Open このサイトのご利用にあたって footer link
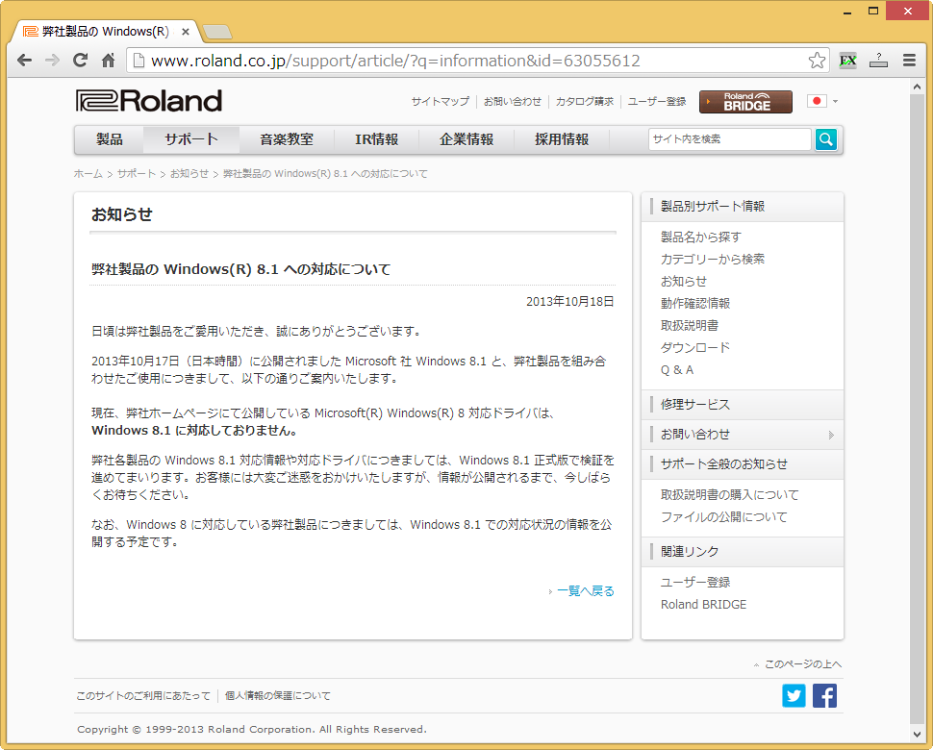 click(x=143, y=696)
